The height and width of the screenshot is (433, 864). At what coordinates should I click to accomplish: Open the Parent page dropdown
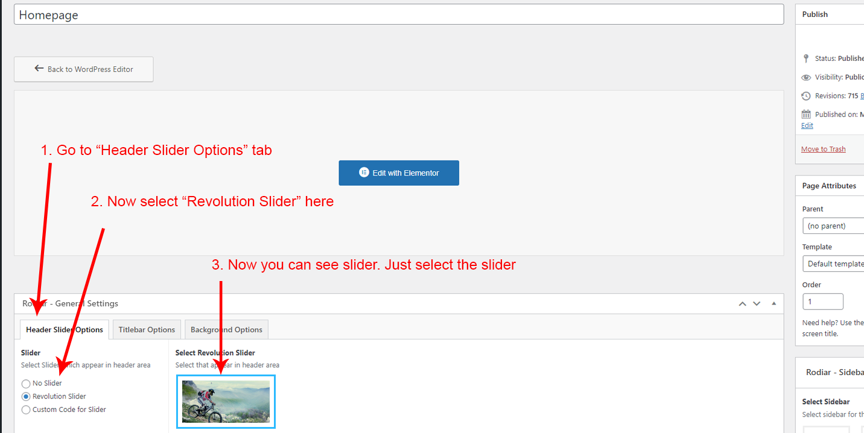(834, 226)
